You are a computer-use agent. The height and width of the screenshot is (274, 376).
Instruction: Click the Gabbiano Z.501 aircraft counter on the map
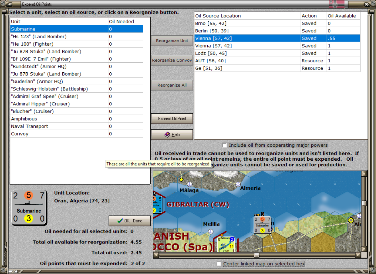coord(226,244)
